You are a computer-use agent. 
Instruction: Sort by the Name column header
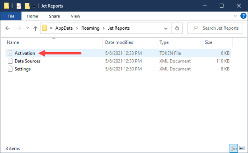tap(13, 42)
